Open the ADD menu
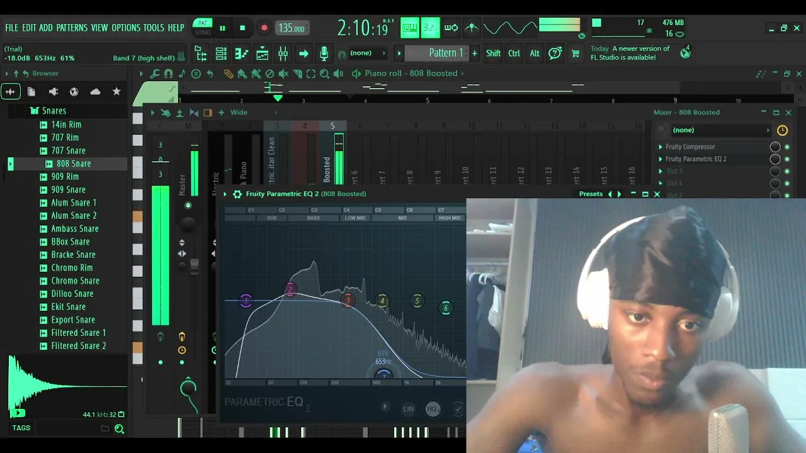The height and width of the screenshot is (453, 806). point(46,28)
